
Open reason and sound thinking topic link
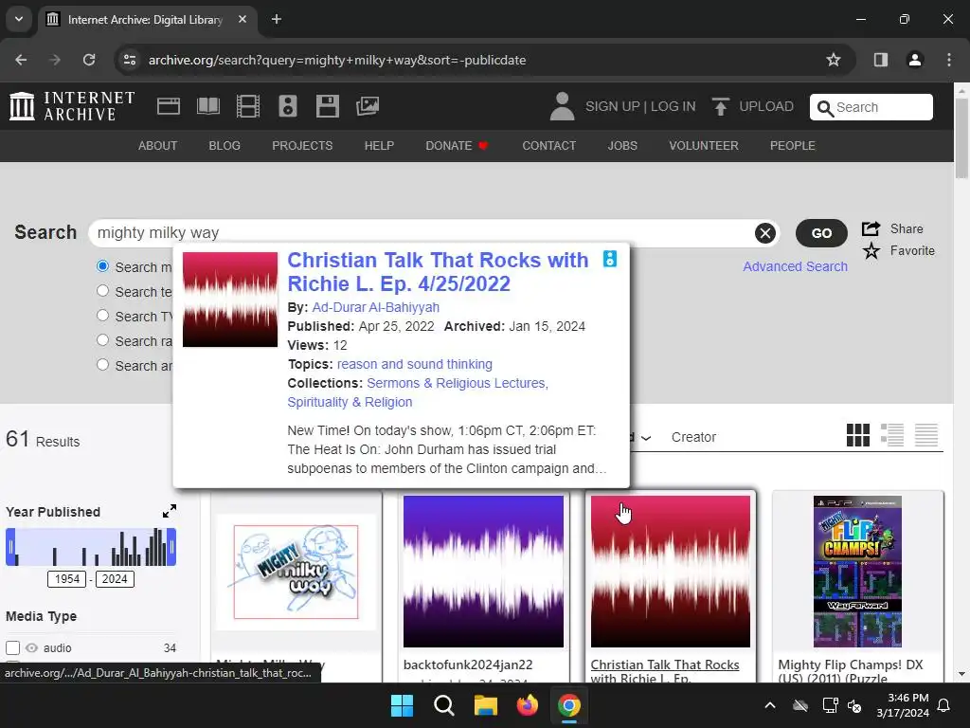coord(415,364)
